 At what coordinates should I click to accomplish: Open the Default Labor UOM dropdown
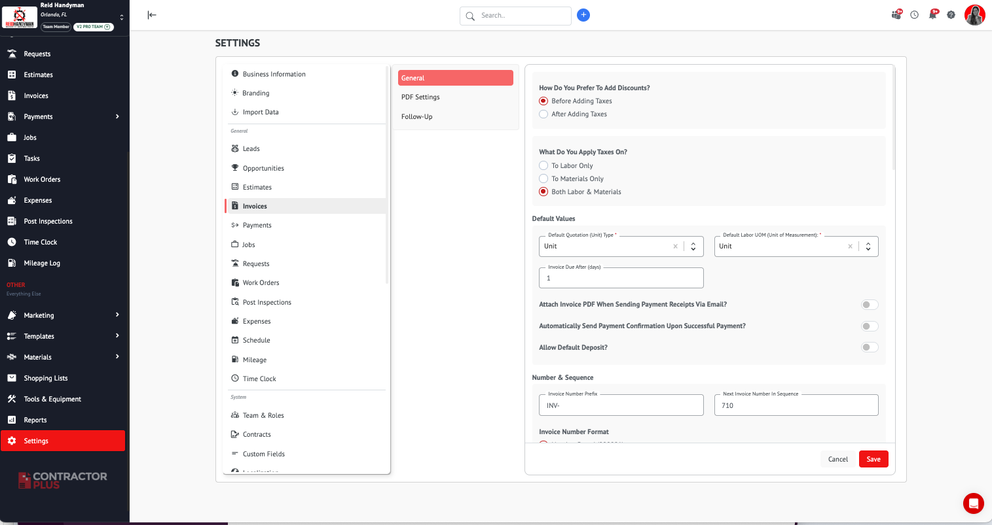pyautogui.click(x=868, y=246)
